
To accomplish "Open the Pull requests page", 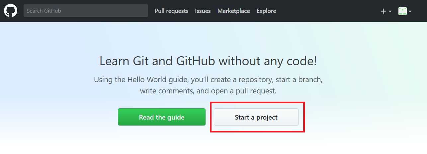I will point(171,11).
